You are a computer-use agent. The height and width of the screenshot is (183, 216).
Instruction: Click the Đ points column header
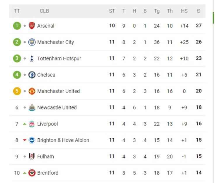(199, 11)
